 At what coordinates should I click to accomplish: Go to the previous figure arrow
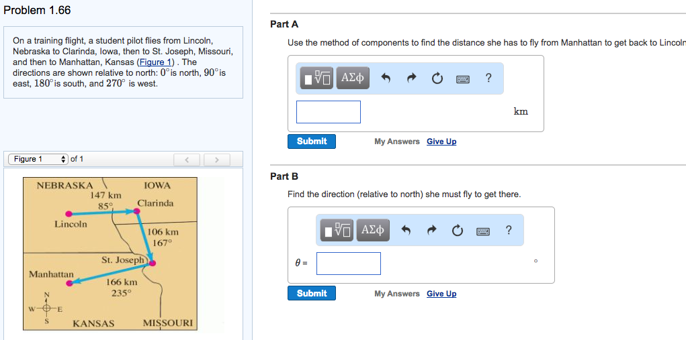coord(187,160)
